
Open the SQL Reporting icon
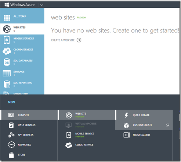[7, 84]
